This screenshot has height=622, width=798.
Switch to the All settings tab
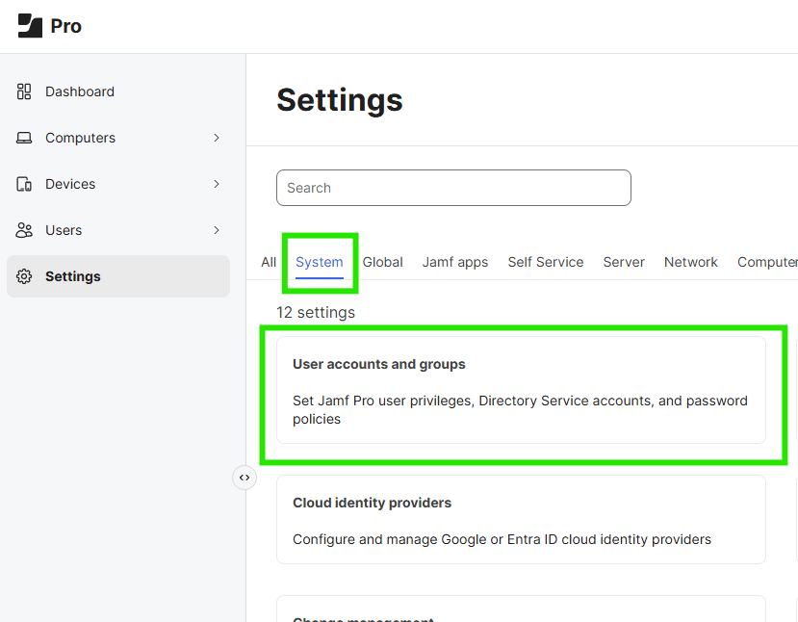tap(269, 262)
